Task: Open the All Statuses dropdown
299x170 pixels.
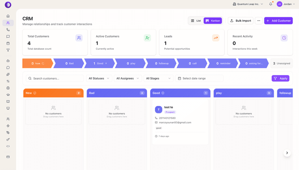Action: click(99, 79)
